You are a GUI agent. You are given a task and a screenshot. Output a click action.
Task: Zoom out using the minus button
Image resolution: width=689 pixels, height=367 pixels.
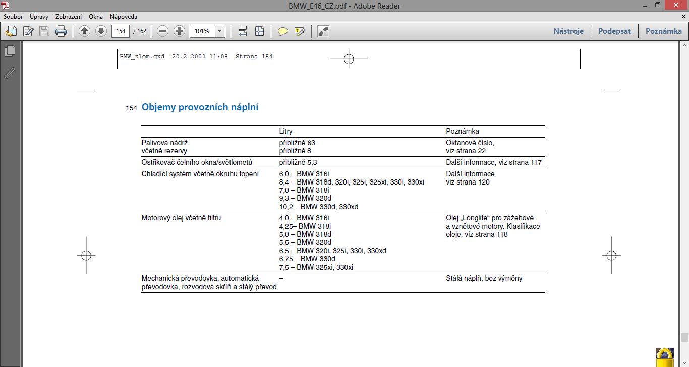click(162, 31)
